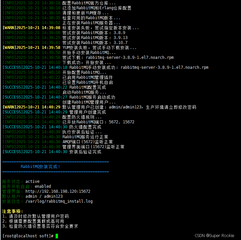Viewport: 241px width, 240px height.
Task: Click line '配置防火墙规则...'
Action: [x=52, y=117]
